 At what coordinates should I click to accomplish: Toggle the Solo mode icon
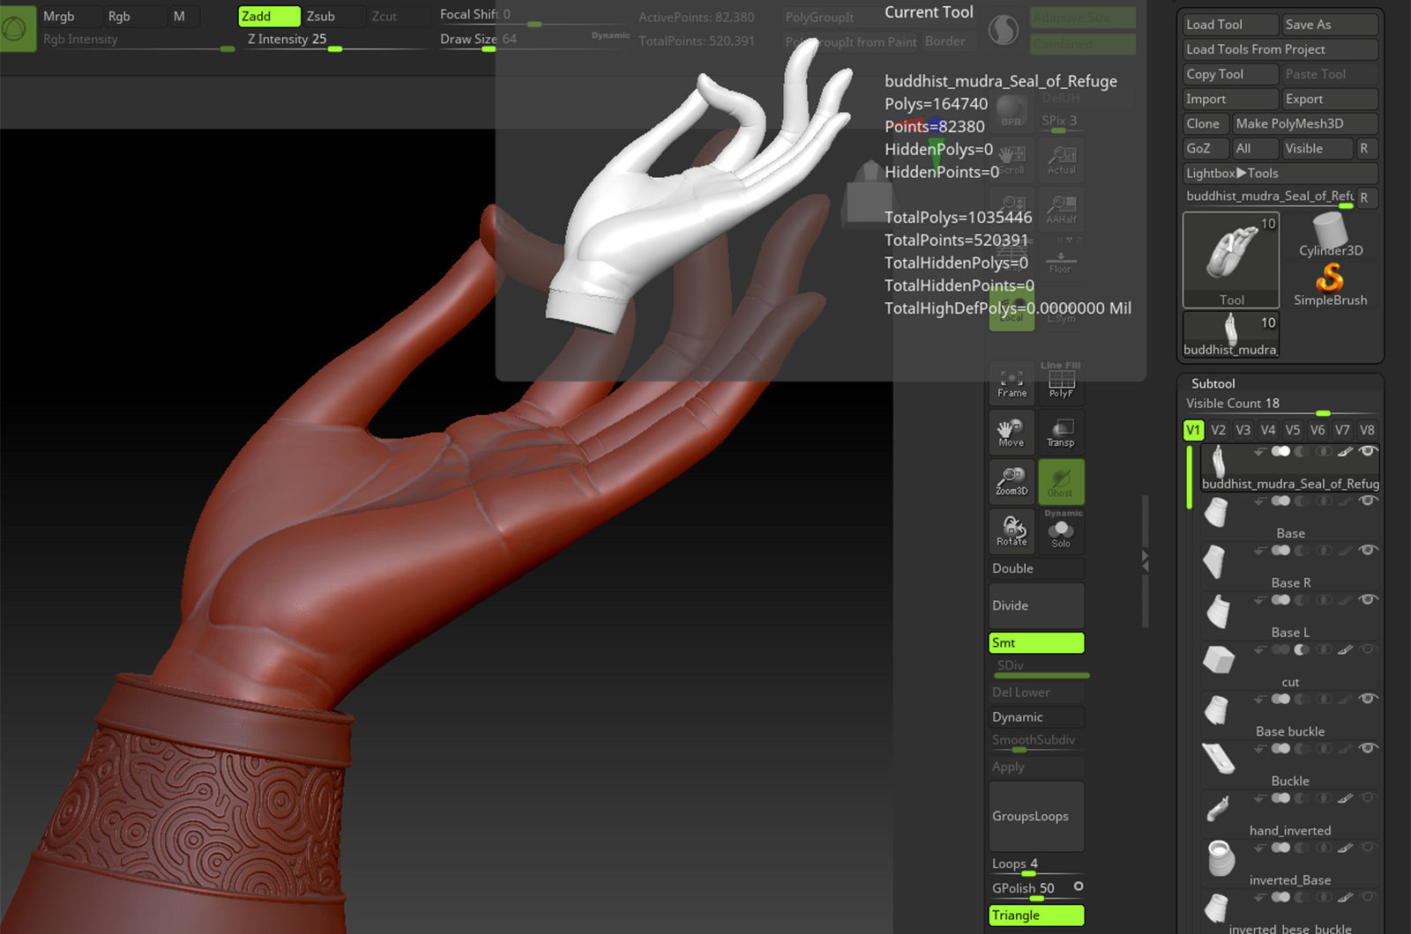tap(1061, 531)
